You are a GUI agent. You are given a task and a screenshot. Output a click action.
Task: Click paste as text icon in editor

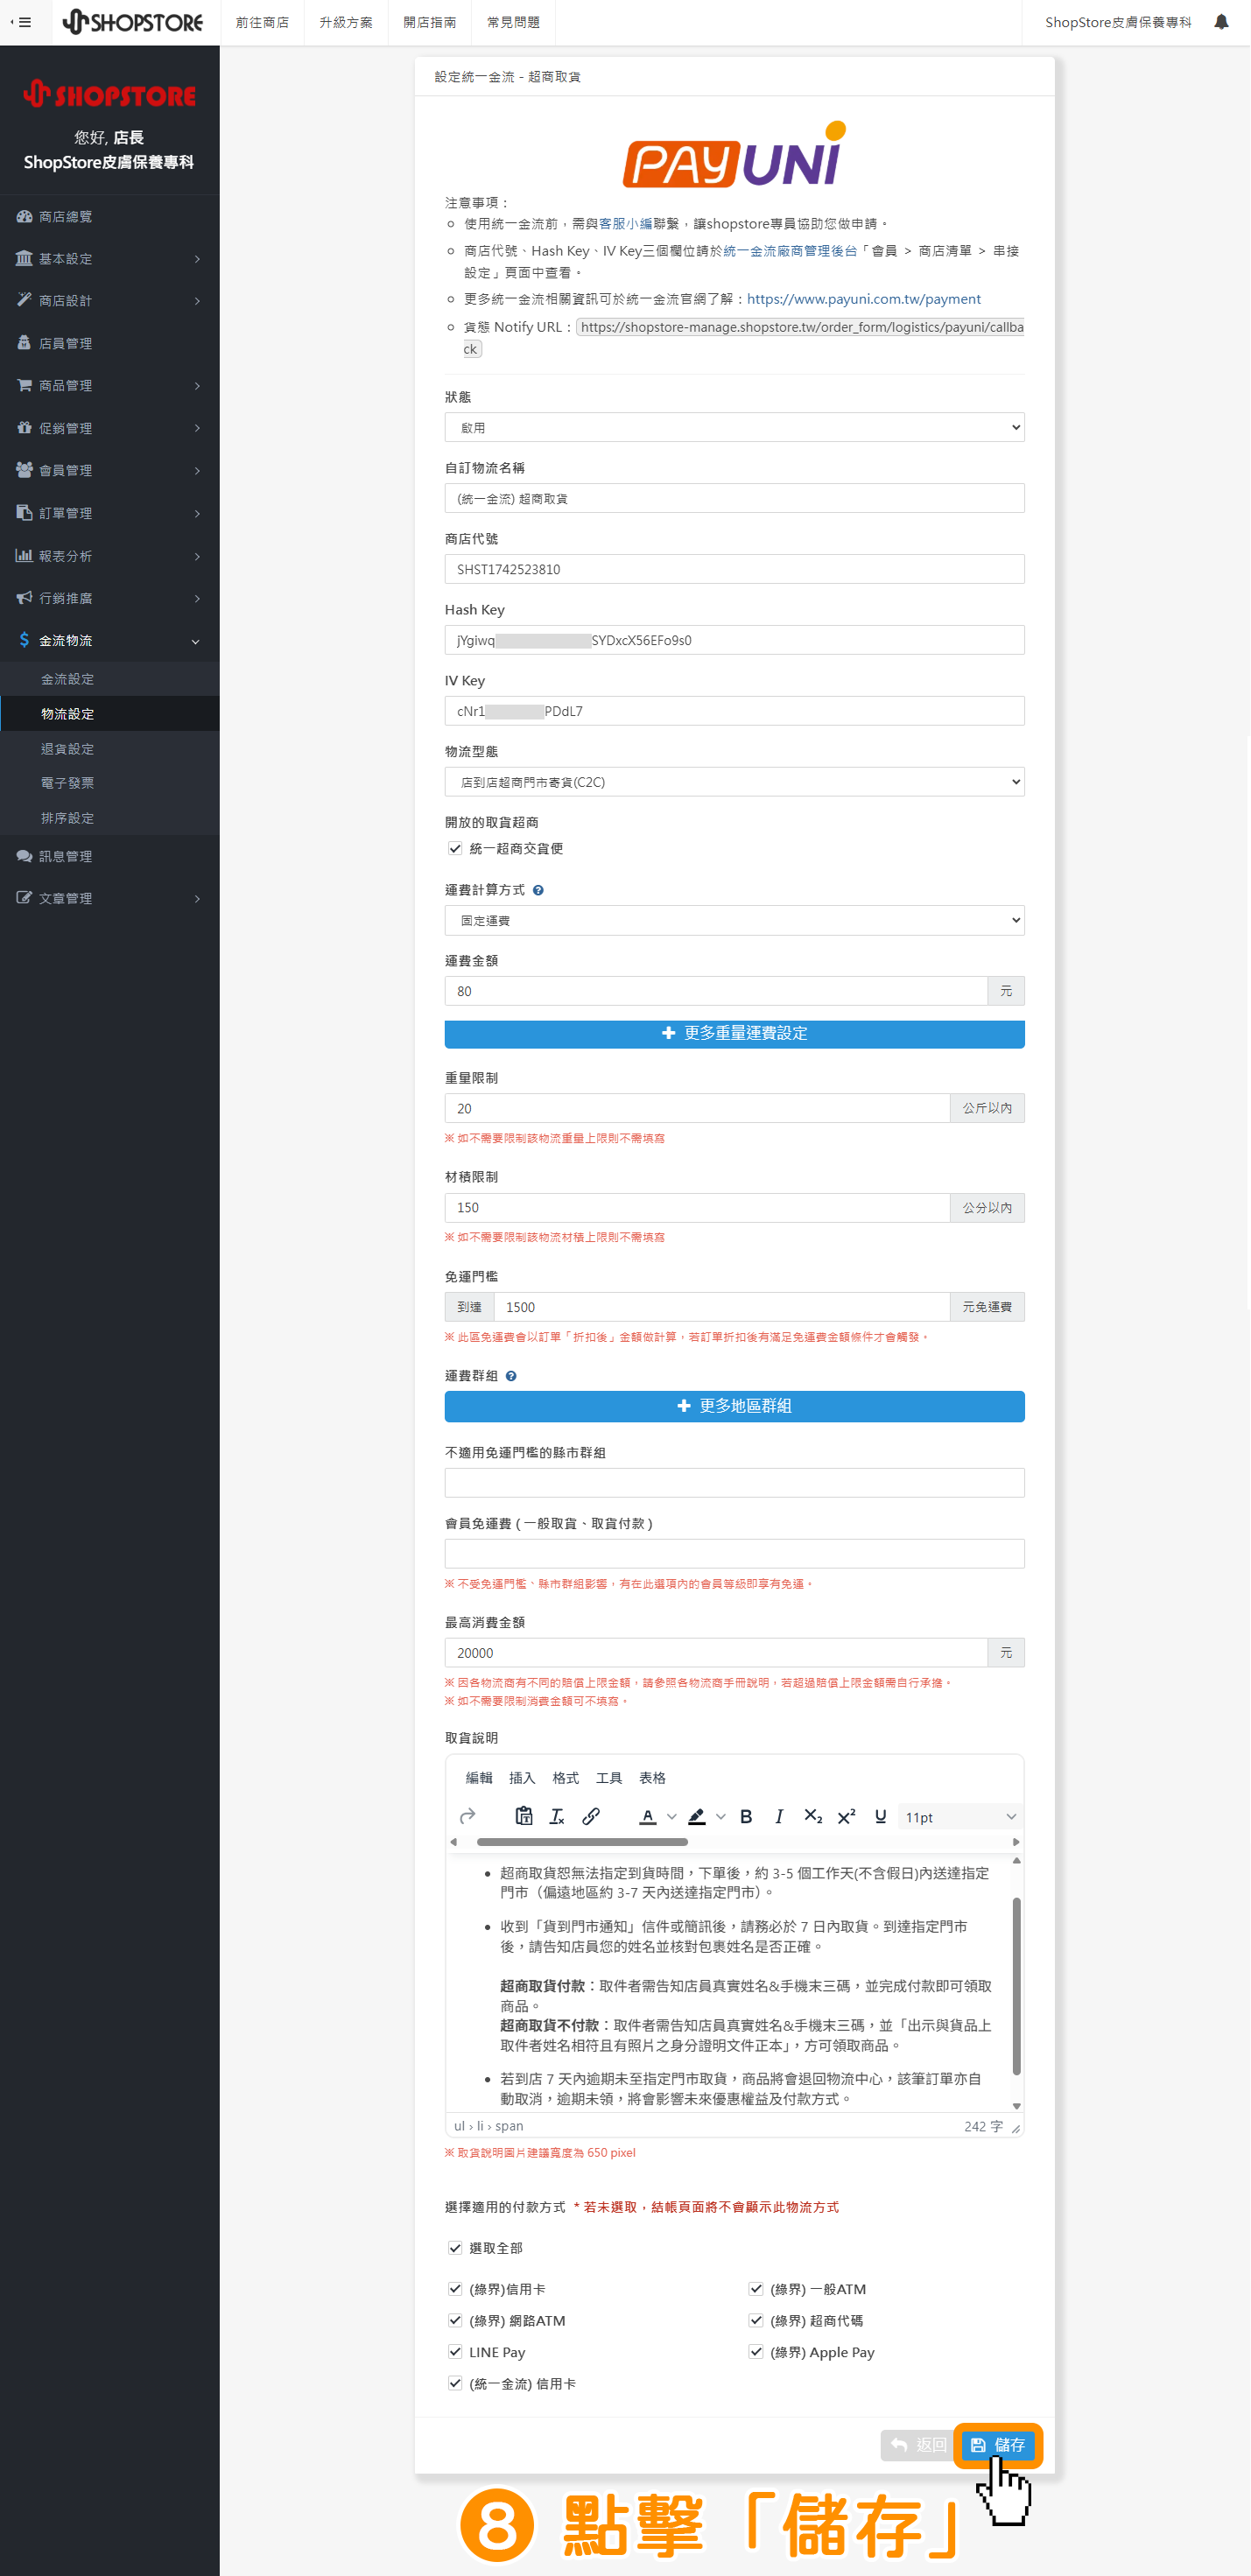tap(523, 1816)
